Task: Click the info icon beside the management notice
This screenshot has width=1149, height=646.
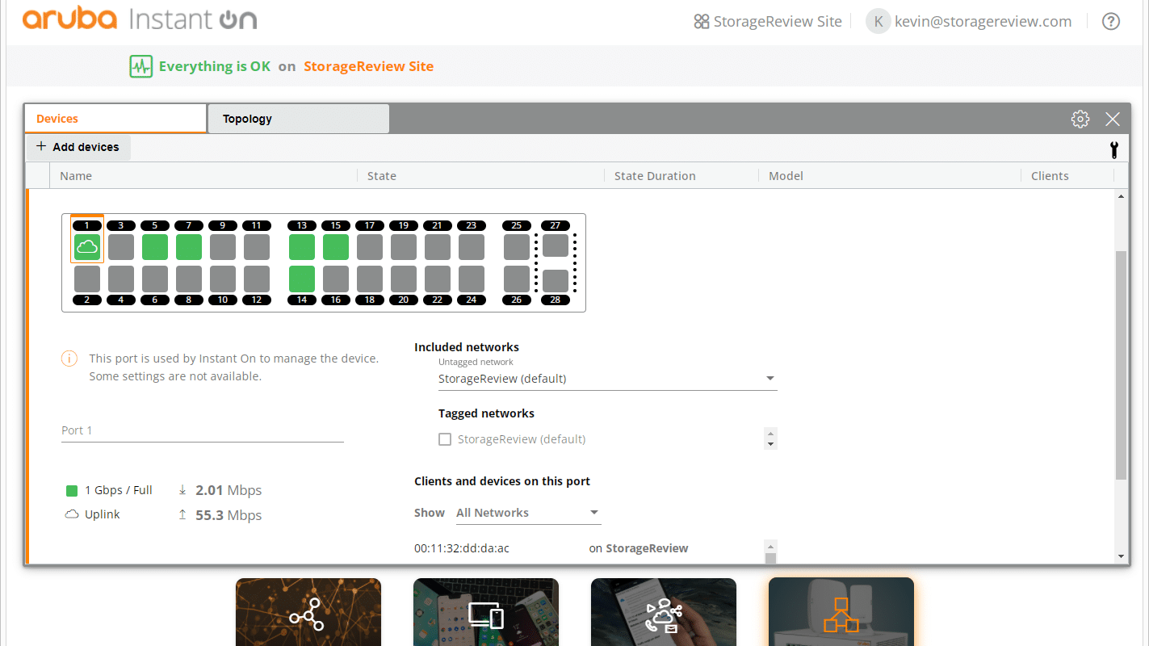Action: [x=69, y=359]
